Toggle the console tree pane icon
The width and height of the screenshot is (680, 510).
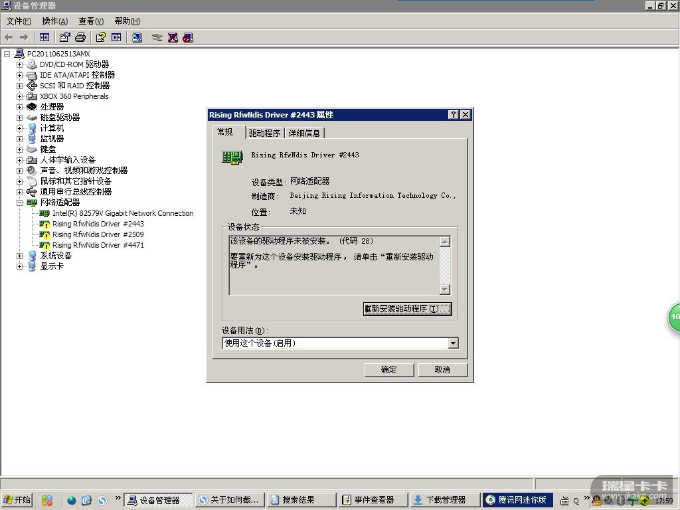point(44,38)
